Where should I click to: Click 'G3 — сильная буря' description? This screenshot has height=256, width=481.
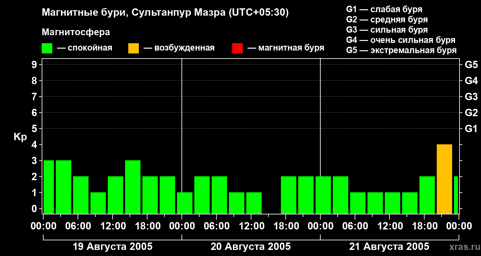click(387, 30)
